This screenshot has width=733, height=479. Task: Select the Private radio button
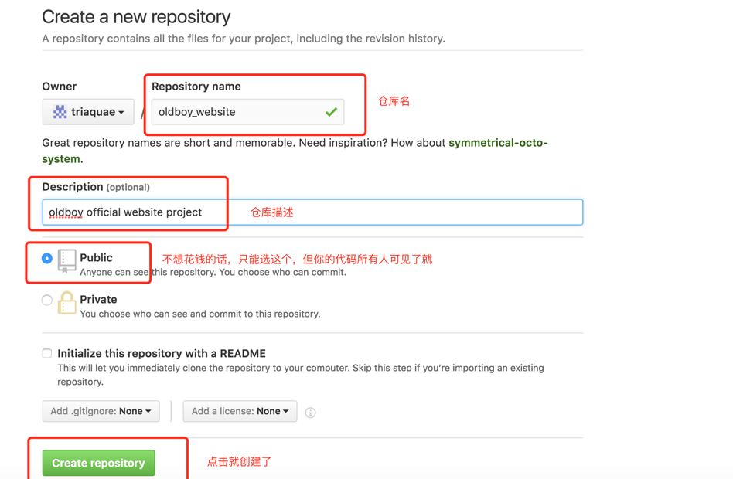coord(46,300)
